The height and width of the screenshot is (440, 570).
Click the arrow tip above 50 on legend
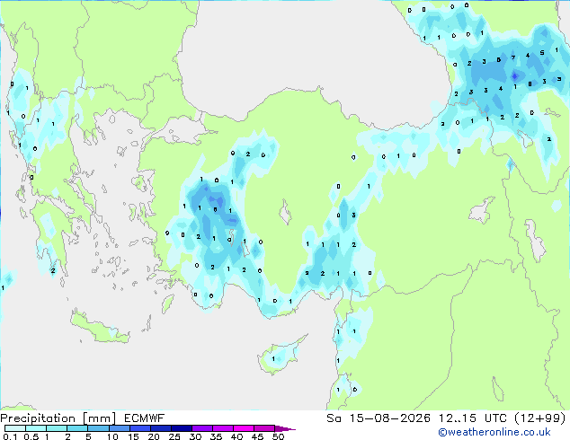(x=285, y=428)
